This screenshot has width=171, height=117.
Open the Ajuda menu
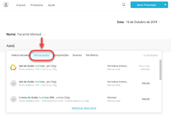51,5
